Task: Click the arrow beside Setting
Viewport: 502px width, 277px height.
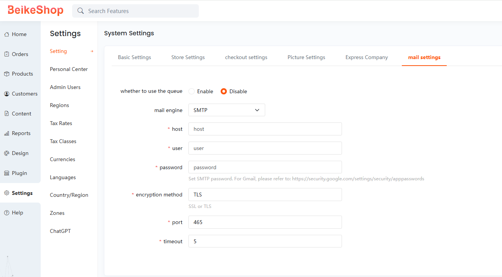Action: pos(92,51)
